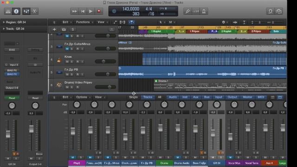Image resolution: width=297 pixels, height=167 pixels.
Task: Go to beginning with the transport button
Action: click(83, 11)
